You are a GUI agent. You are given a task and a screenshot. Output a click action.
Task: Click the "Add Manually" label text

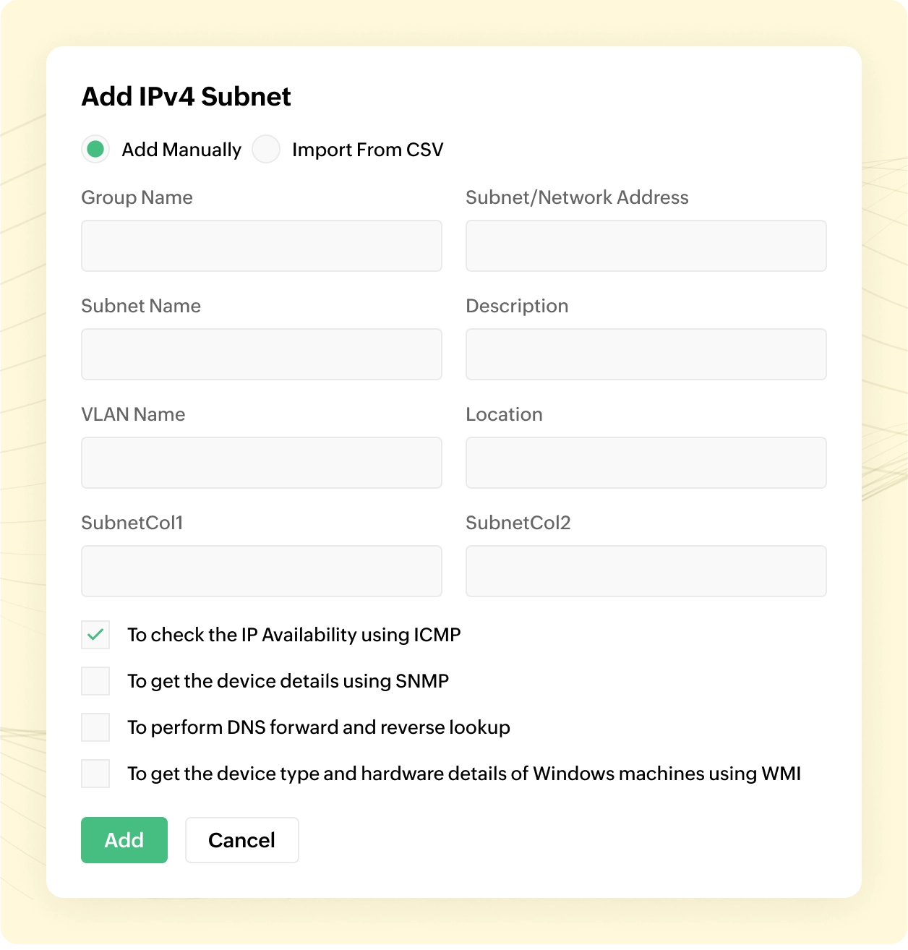(181, 150)
